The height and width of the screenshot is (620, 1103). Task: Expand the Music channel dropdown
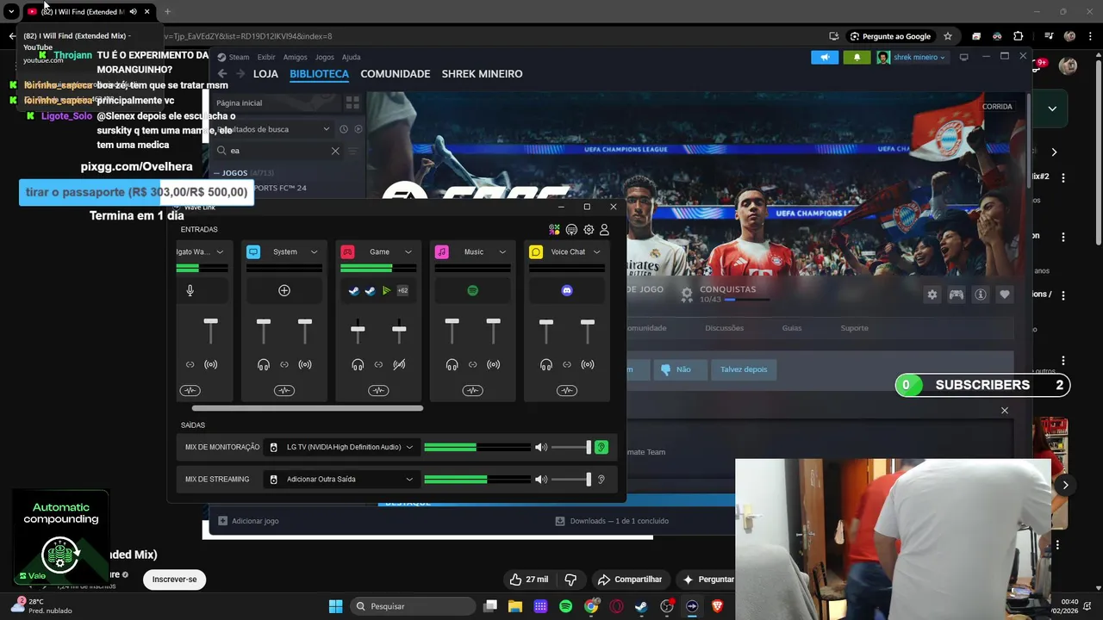coord(502,252)
